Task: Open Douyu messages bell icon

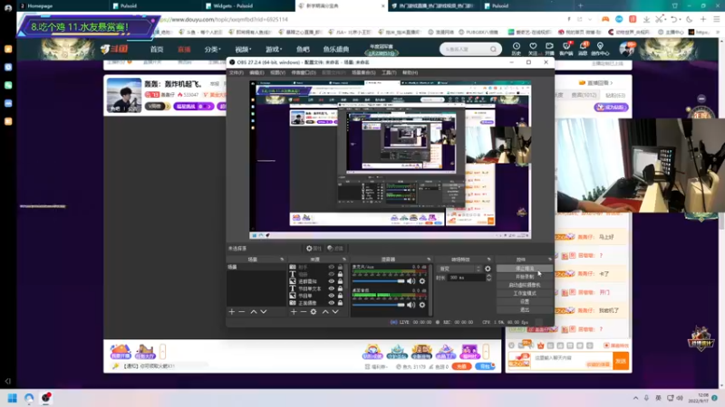Action: tap(583, 49)
